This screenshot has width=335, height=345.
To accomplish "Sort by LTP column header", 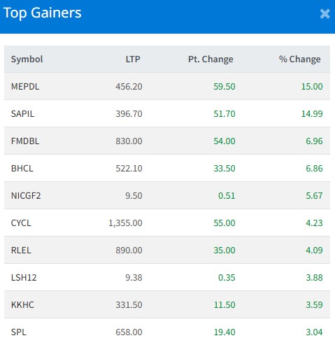I will [133, 59].
